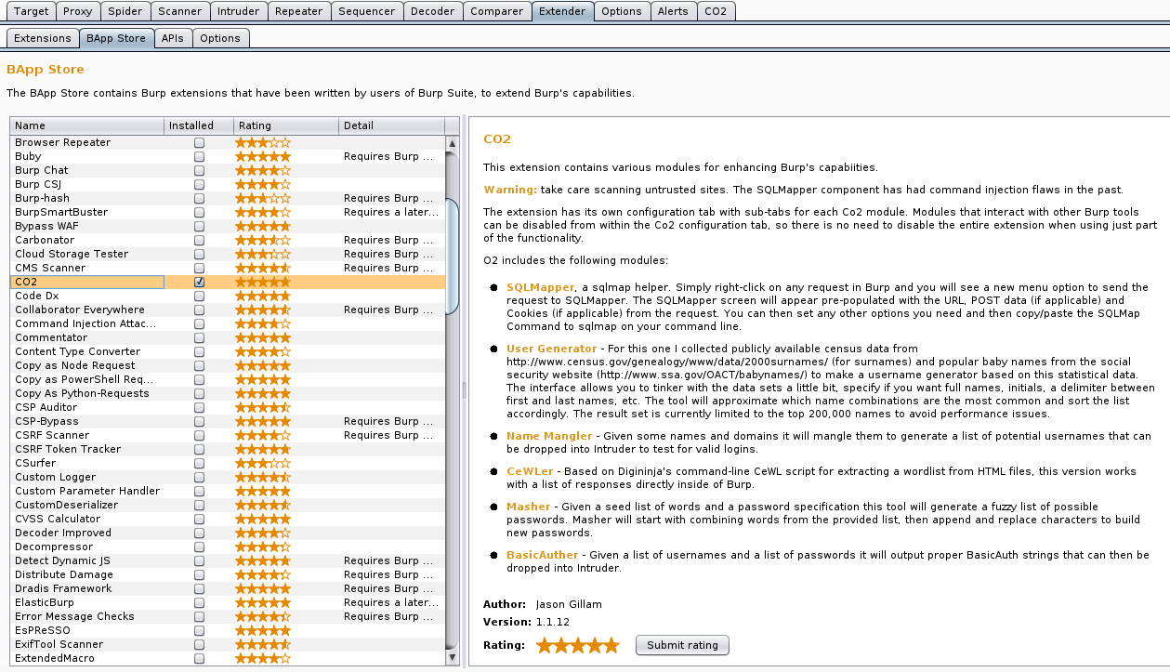Image resolution: width=1170 pixels, height=672 pixels.
Task: Click the fifth star in the CO2 rating
Action: (610, 645)
